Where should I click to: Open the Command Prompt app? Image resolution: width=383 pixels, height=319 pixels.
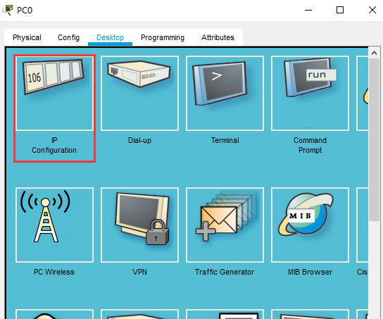pyautogui.click(x=310, y=94)
